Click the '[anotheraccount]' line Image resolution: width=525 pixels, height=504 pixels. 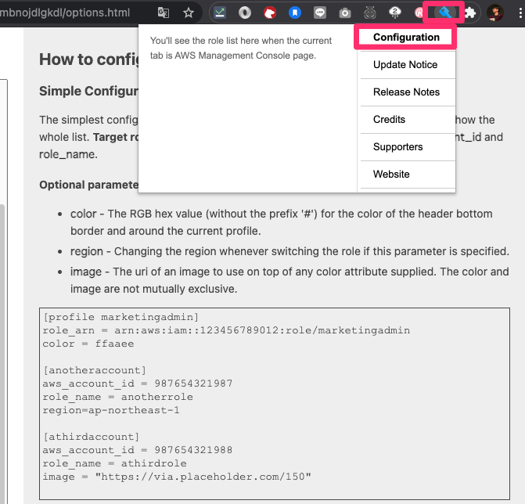[x=95, y=370]
